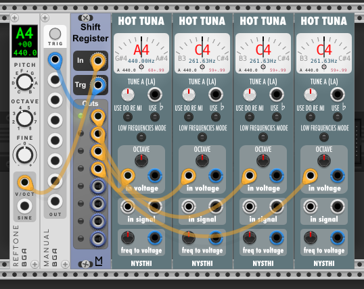Toggle LOW FREQUENCIES MODE on third Hot Tuna
This screenshot has width=364, height=289.
[263, 137]
